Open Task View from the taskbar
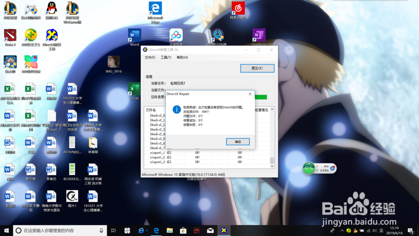The image size is (419, 236). click(113, 231)
